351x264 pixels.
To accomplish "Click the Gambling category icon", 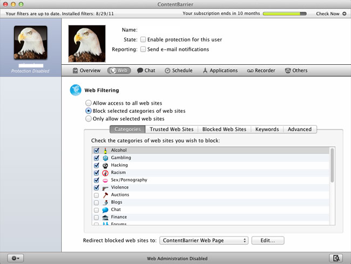I will tap(105, 158).
